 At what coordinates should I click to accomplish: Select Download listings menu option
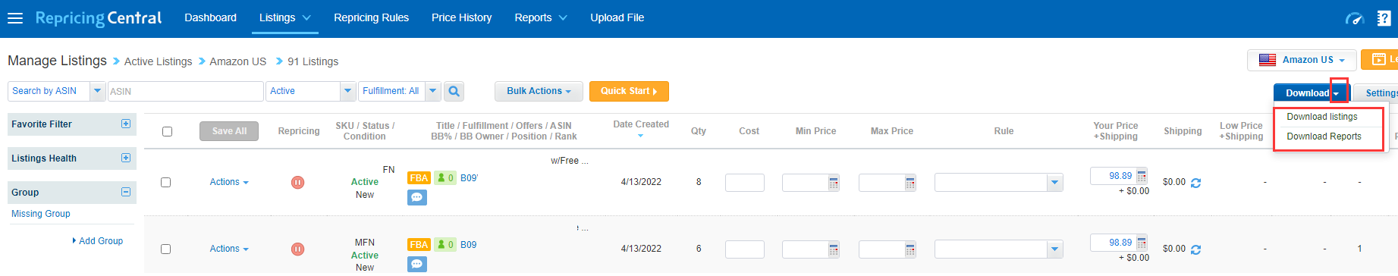pos(1322,117)
